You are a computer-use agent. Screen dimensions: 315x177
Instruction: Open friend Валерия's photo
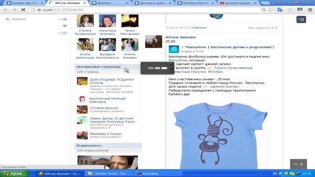click(x=107, y=44)
